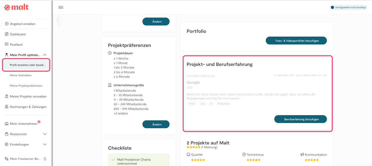Viewport: 372px width, 166px height.
Task: Click the Rechnungen & Zahlungen icon
Action: [7, 107]
